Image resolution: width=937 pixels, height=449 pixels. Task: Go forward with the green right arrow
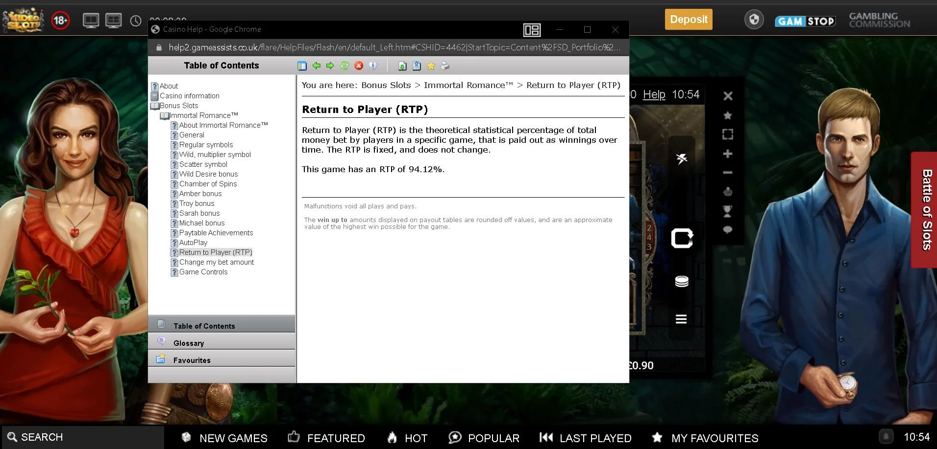coord(330,66)
